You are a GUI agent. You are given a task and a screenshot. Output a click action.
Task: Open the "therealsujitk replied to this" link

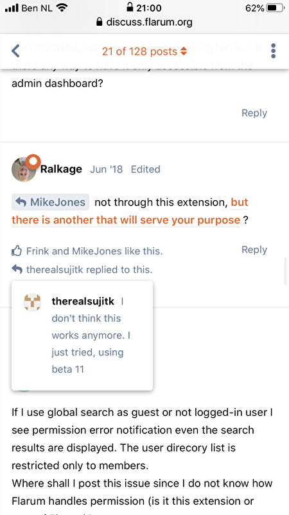coord(89,270)
